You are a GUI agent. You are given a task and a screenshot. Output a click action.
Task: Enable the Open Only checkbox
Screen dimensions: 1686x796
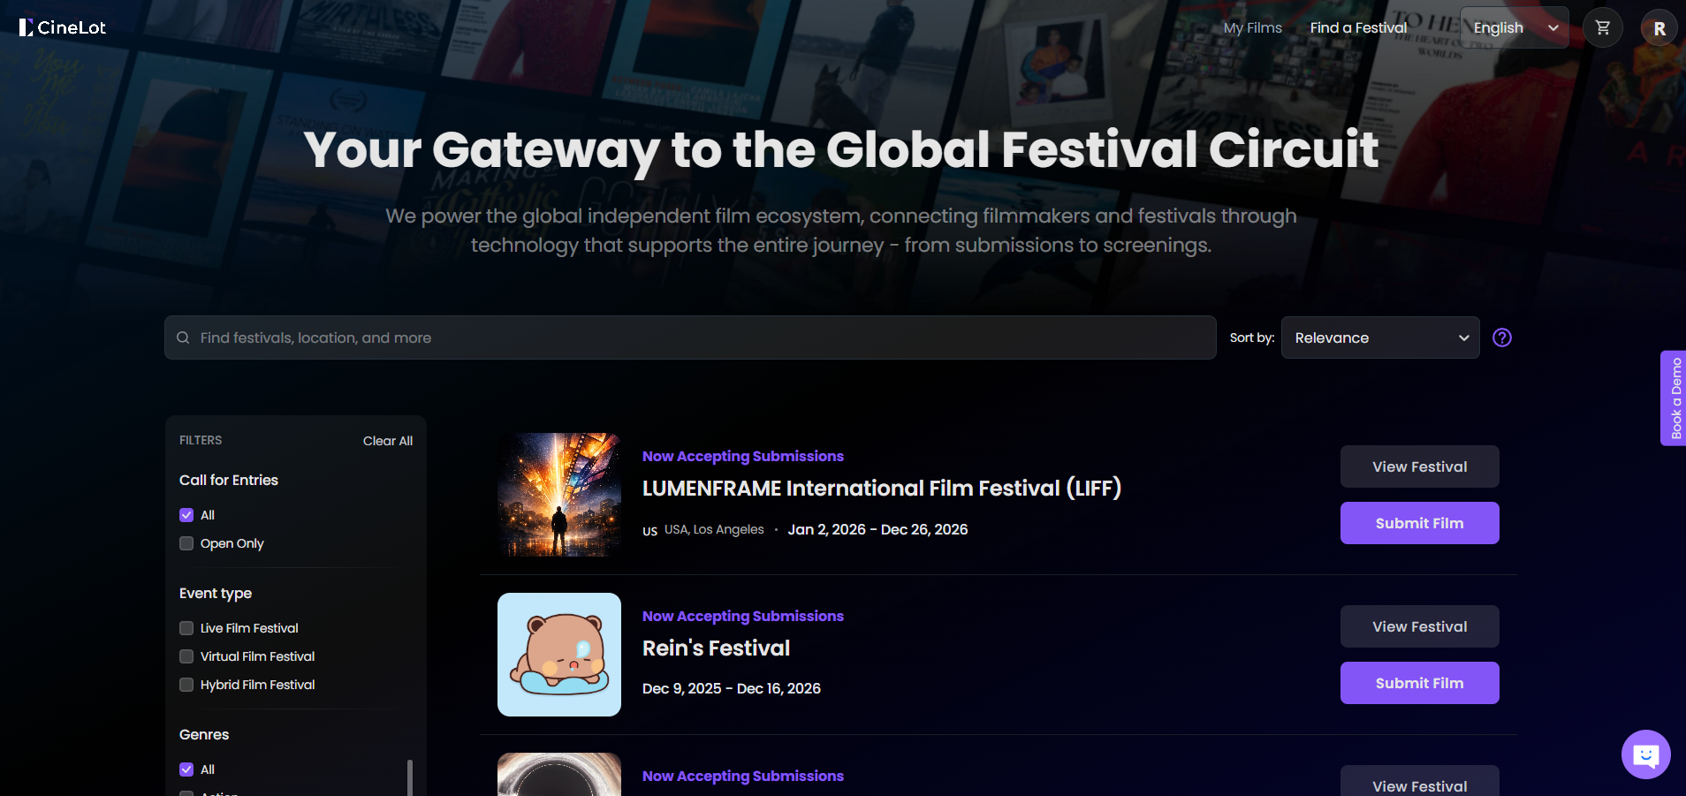tap(186, 543)
